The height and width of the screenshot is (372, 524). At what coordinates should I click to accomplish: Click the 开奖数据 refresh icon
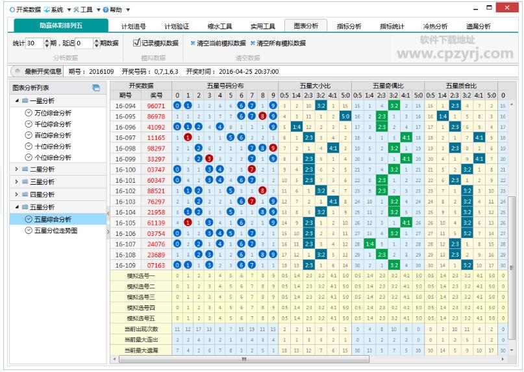click(x=12, y=10)
